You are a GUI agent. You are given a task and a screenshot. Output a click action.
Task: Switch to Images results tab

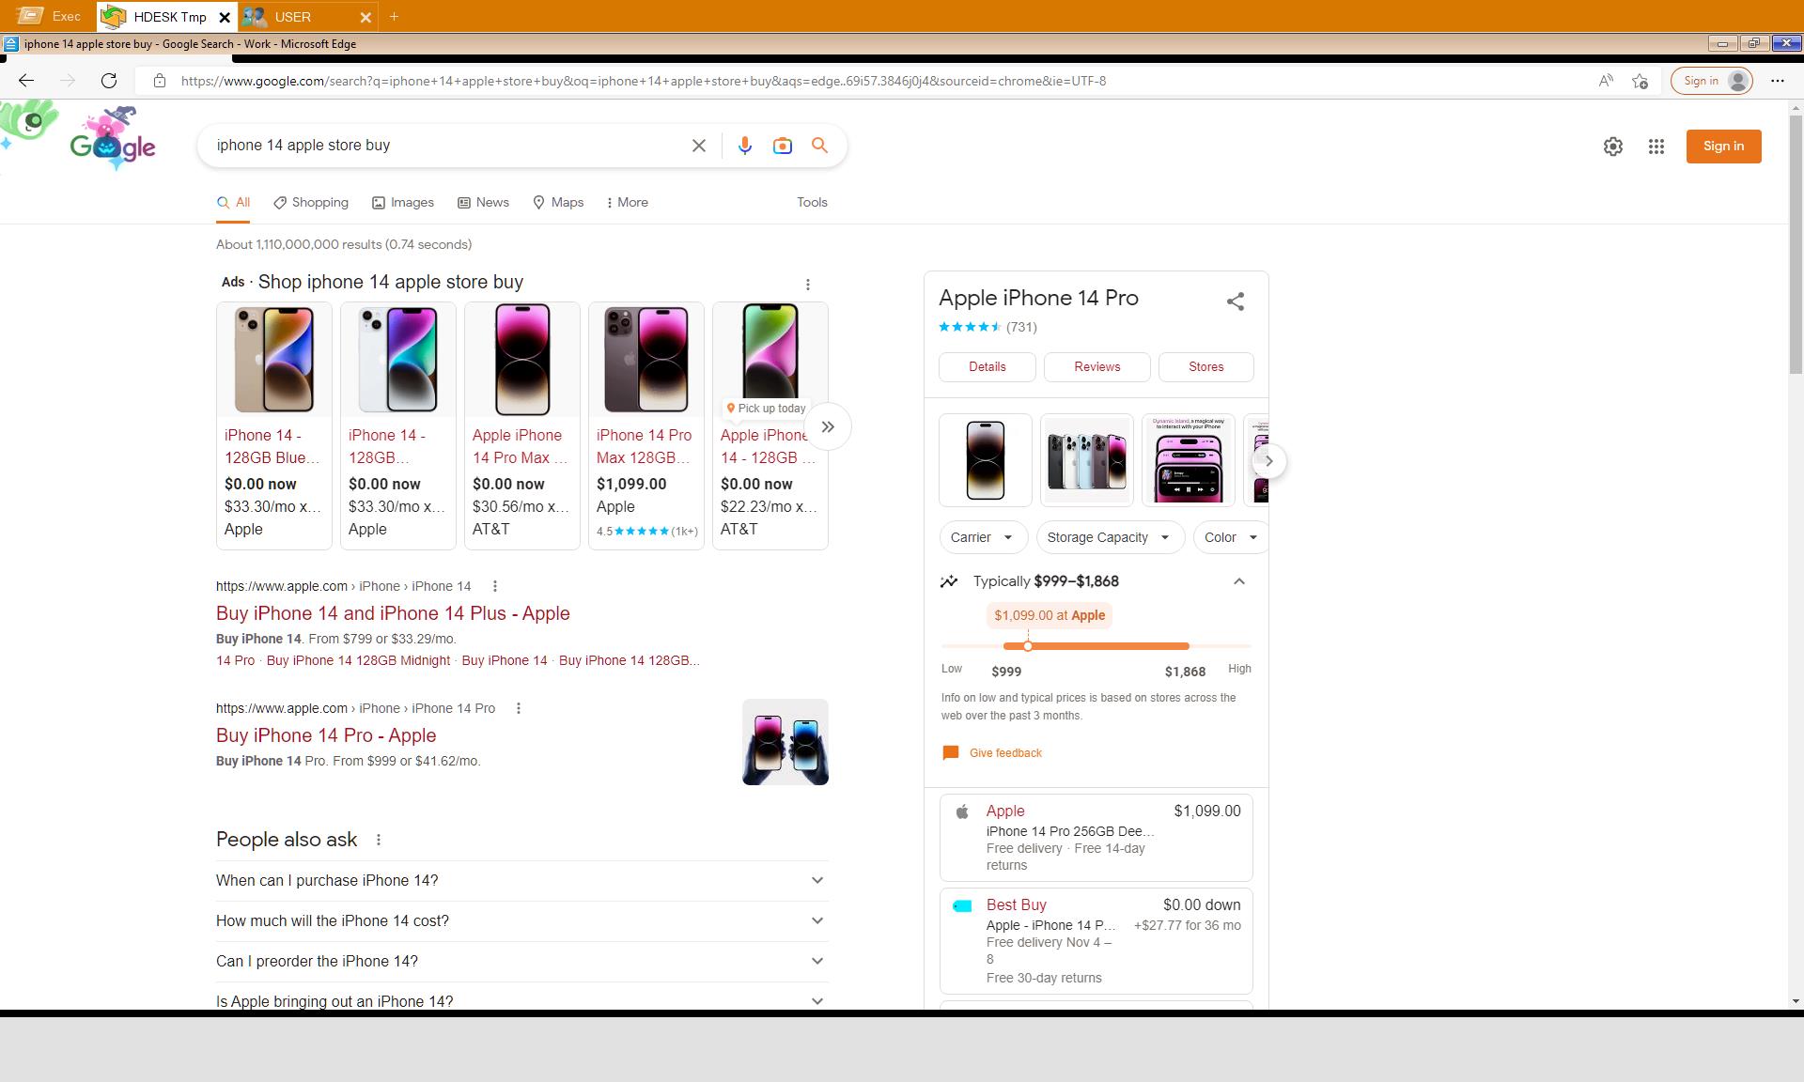pyautogui.click(x=403, y=203)
